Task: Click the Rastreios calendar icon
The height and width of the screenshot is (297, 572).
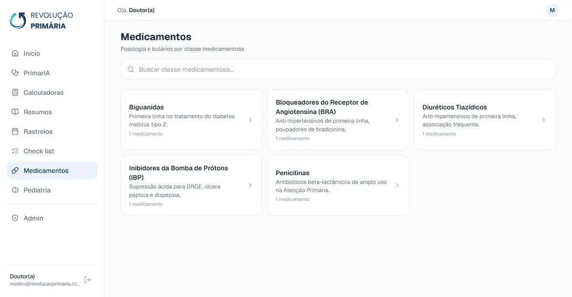Action: [15, 131]
